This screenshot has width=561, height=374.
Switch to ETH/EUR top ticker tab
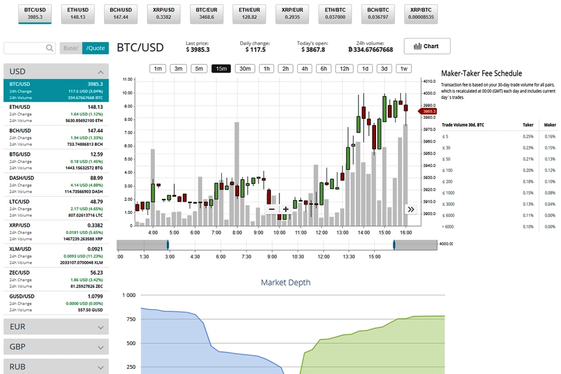click(249, 14)
